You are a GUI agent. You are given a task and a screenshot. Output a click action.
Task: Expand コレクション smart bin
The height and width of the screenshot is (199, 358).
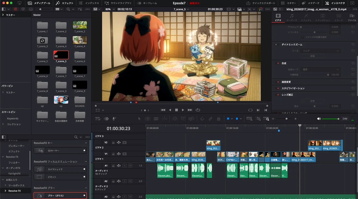click(x=3, y=124)
